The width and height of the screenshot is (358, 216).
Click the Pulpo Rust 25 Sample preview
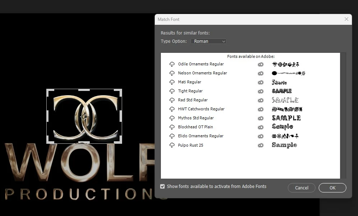[x=284, y=145]
